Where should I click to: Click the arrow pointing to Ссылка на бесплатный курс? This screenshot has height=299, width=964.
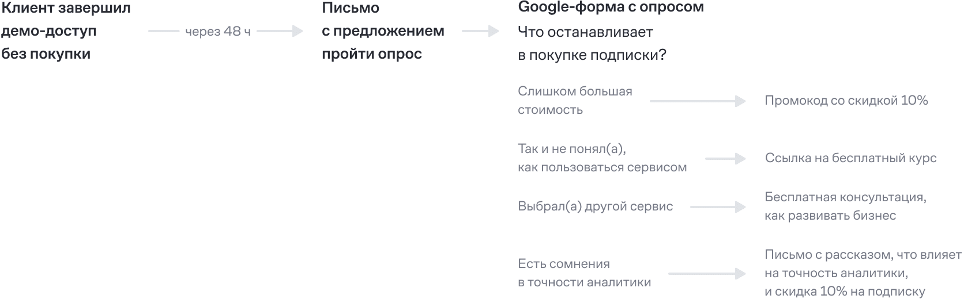click(725, 158)
